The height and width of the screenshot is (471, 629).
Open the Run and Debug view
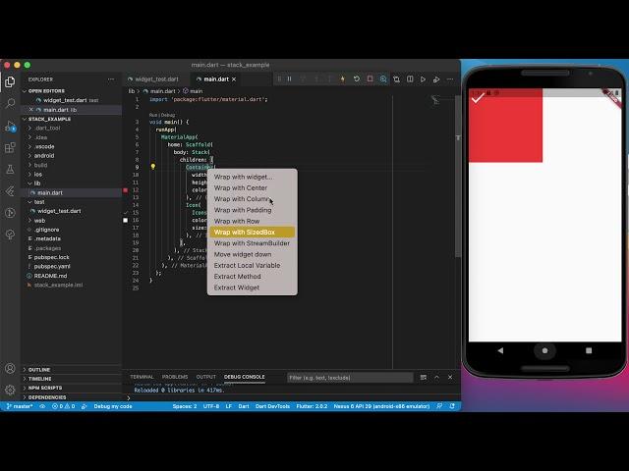coord(10,126)
